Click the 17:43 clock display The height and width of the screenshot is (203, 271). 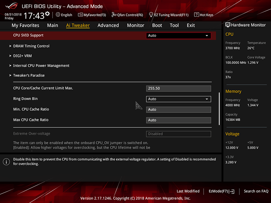[x=34, y=16]
